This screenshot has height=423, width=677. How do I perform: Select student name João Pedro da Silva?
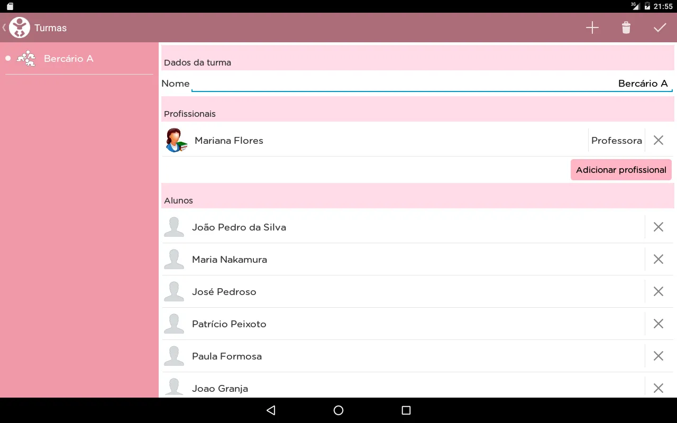pyautogui.click(x=239, y=227)
